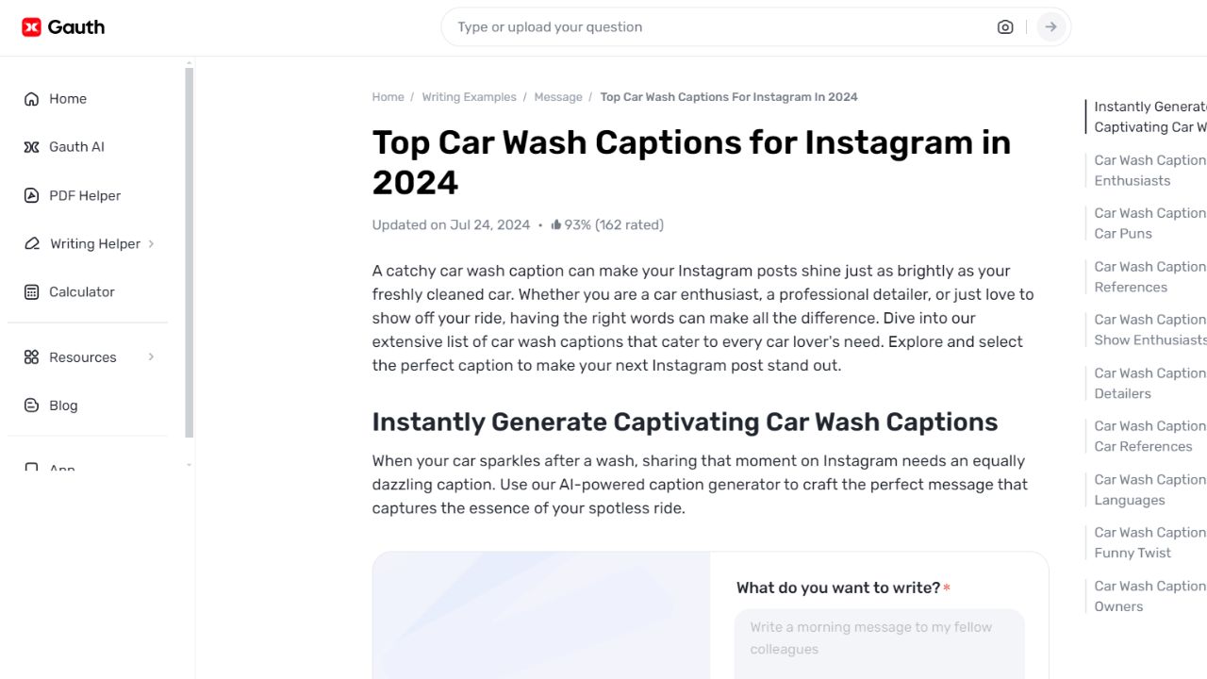Click the camera icon to upload a question
1207x679 pixels.
[x=1005, y=26]
